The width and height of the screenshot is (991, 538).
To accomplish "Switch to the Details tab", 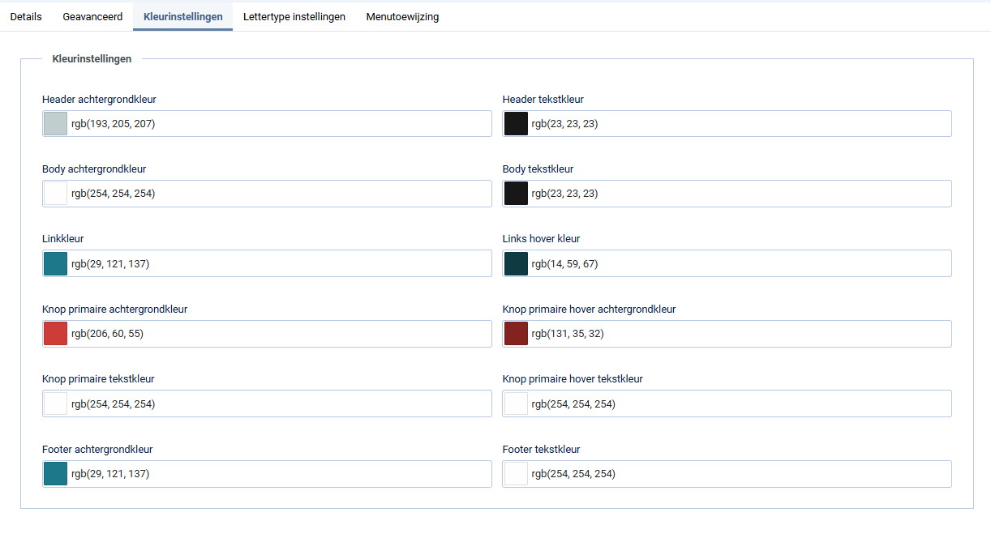I will click(25, 16).
